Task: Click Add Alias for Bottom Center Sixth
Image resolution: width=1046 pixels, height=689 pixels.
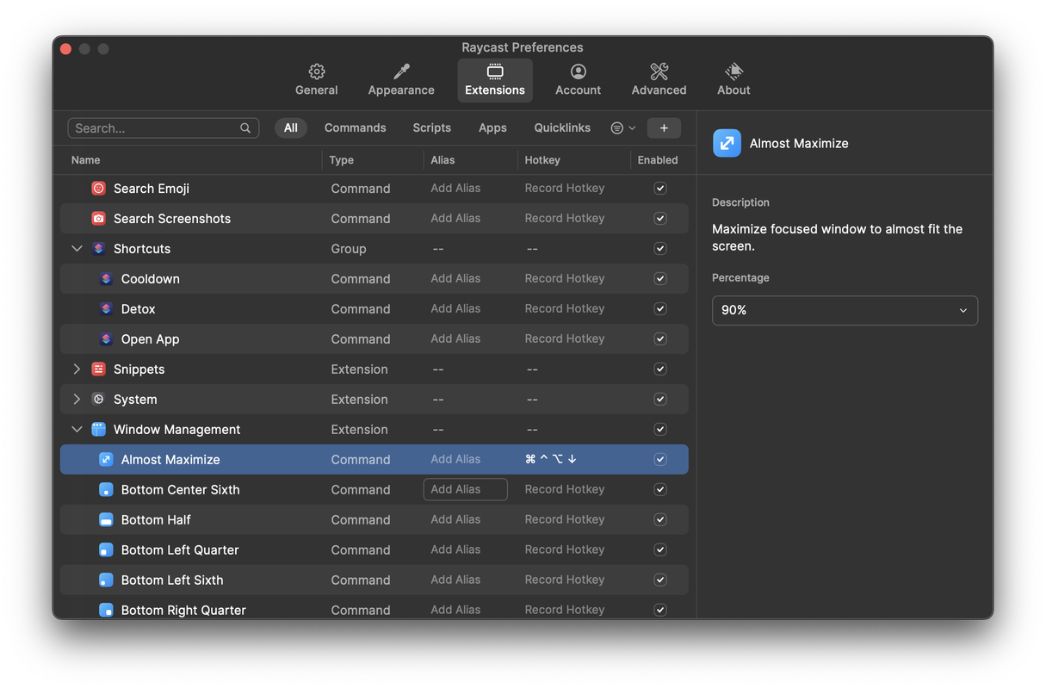Action: (465, 489)
